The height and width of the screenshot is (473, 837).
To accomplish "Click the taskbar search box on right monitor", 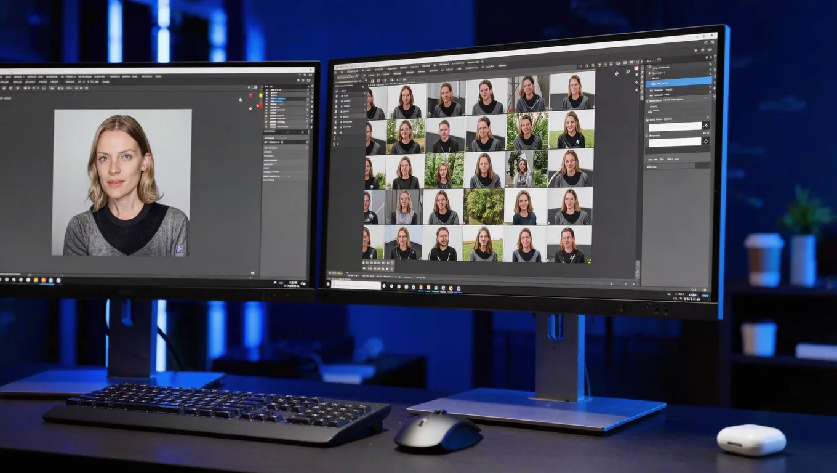I will click(x=356, y=285).
